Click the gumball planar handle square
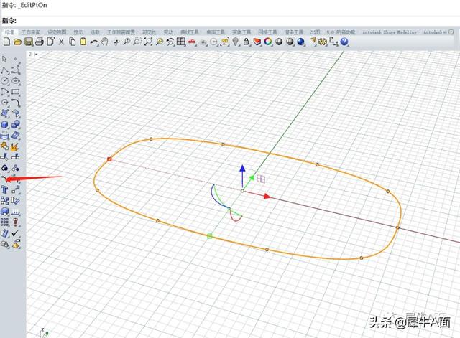Image resolution: width=460 pixels, height=338 pixels. (x=261, y=179)
